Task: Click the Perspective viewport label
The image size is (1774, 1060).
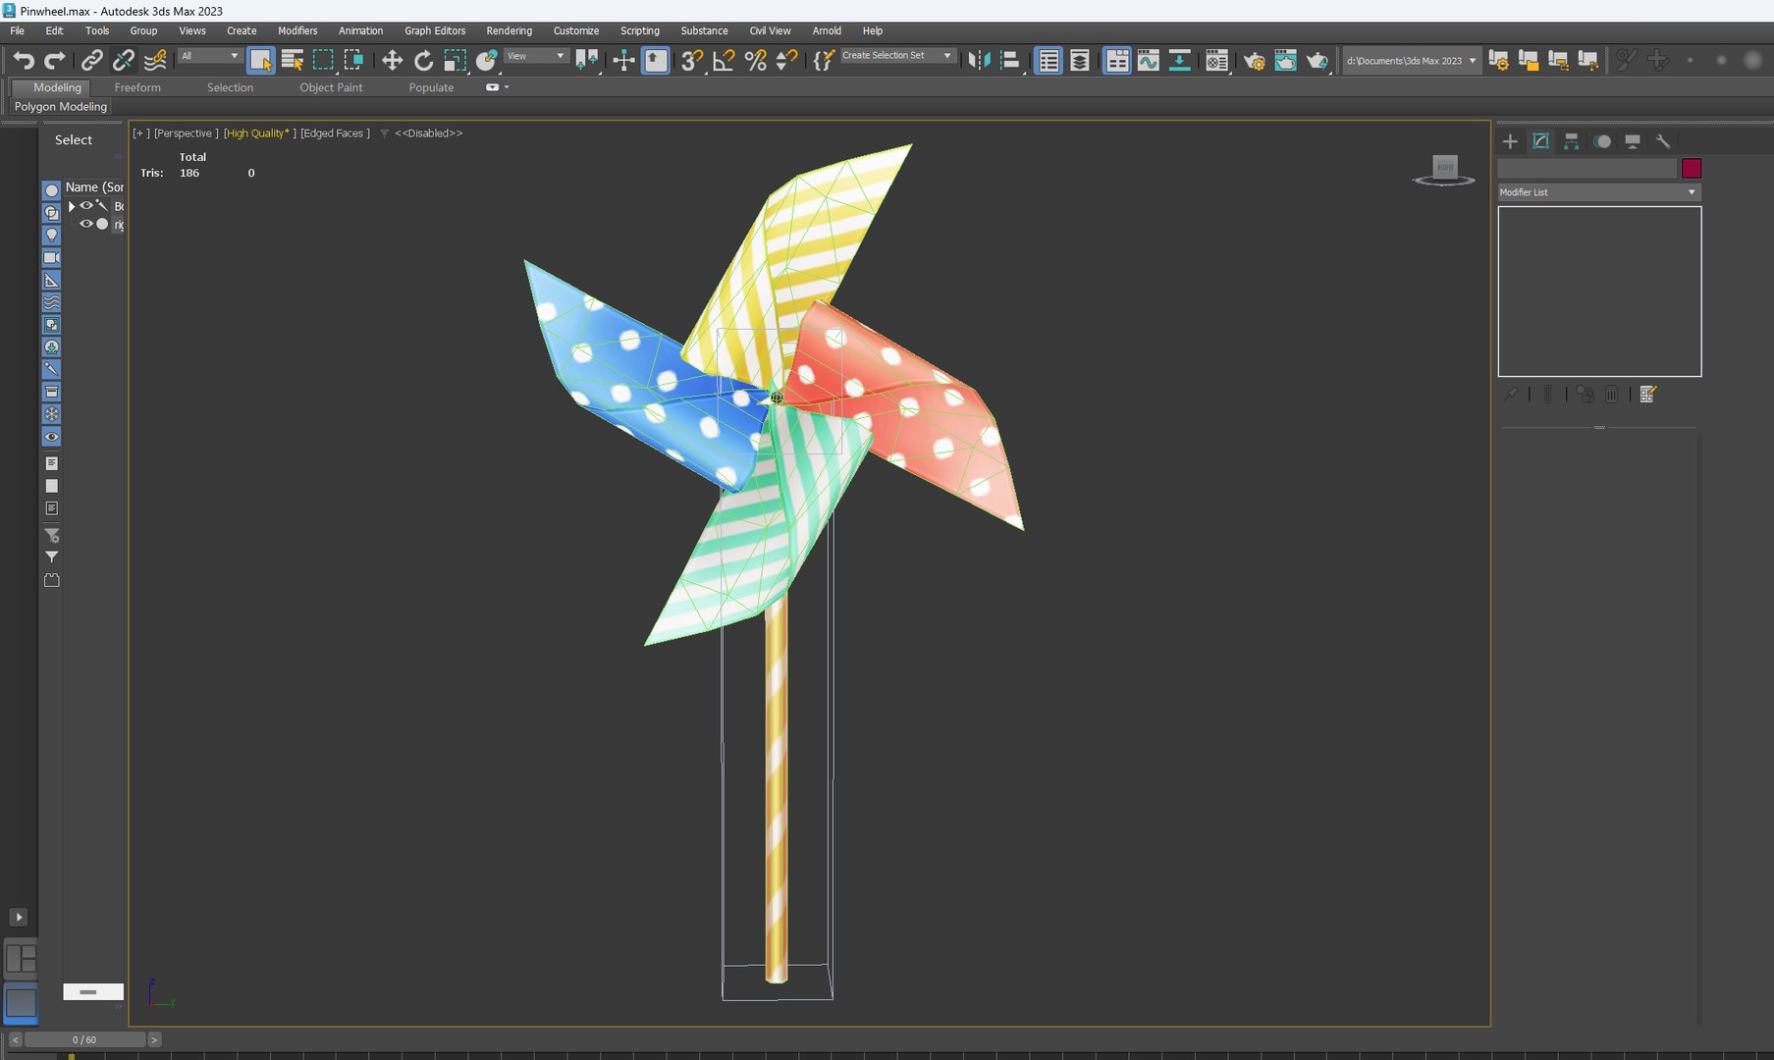Action: pyautogui.click(x=186, y=133)
